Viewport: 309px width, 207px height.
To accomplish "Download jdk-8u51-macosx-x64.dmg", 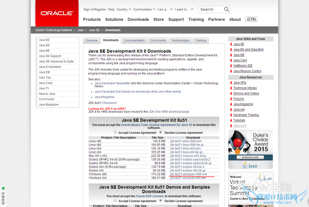I will click(x=188, y=156).
